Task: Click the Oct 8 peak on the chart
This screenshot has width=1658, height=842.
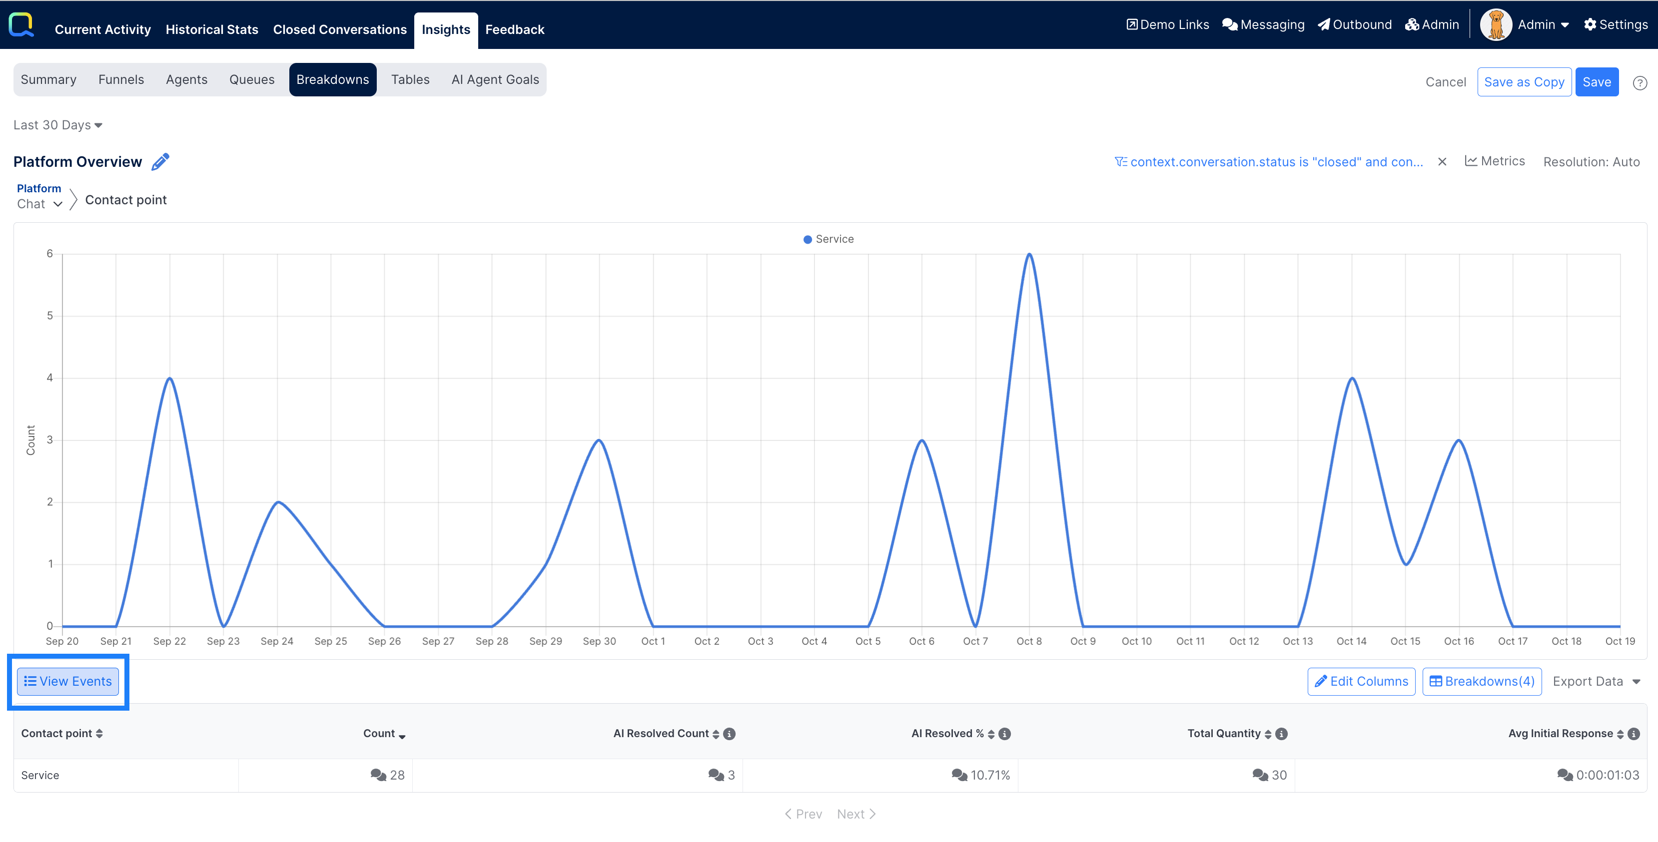Action: pos(1029,255)
